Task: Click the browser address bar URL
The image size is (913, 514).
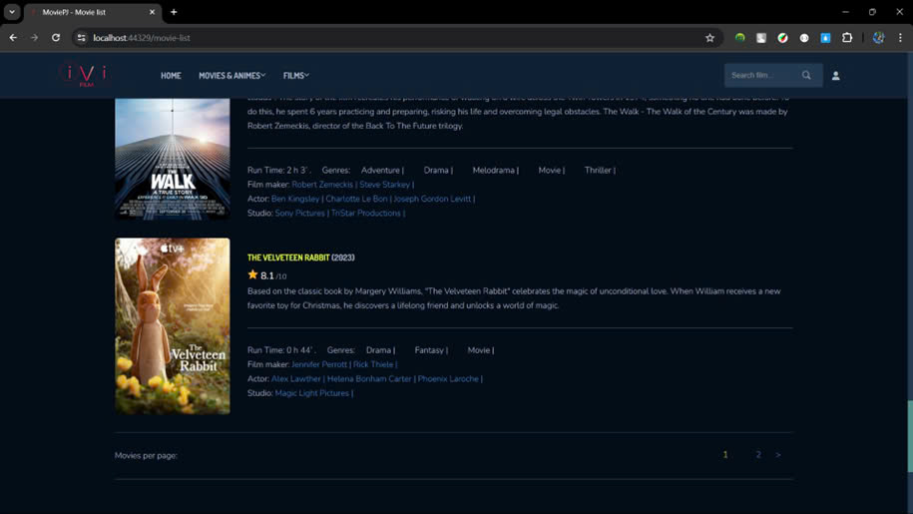Action: click(142, 38)
